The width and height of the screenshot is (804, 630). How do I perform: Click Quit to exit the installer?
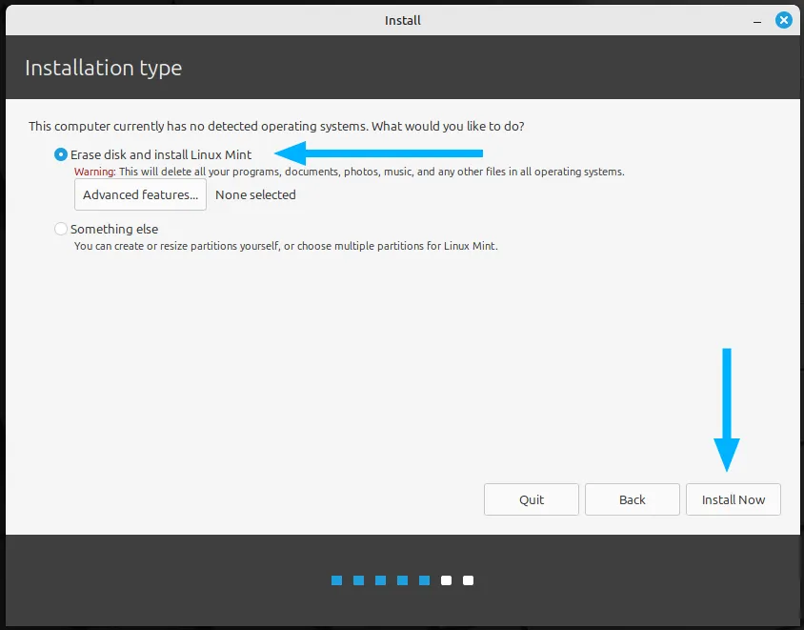531,499
